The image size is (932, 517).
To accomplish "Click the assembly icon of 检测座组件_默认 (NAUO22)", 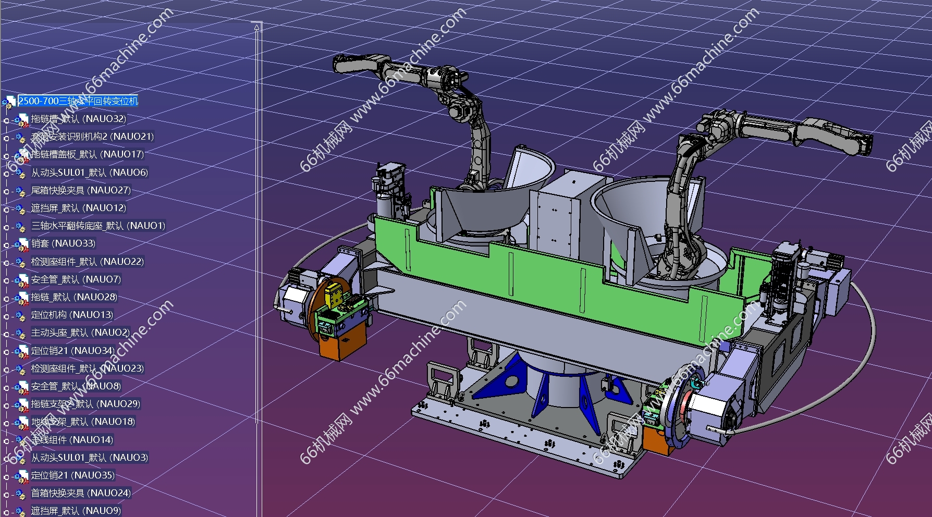I will 21,262.
